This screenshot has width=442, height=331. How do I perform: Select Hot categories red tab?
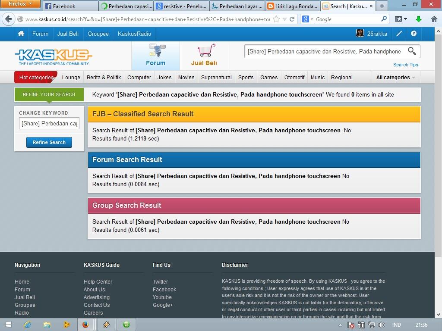[x=36, y=78]
